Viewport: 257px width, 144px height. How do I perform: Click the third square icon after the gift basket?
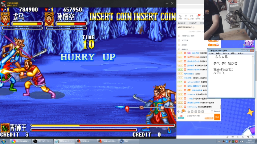click(x=199, y=111)
